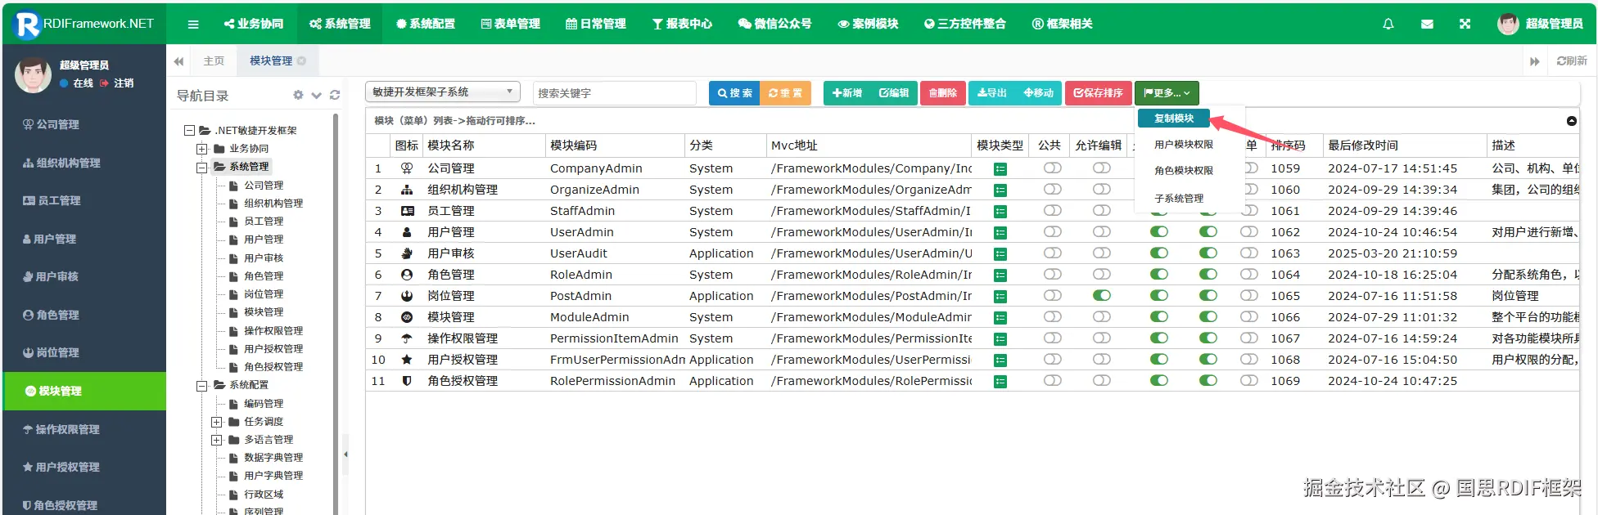Click the 组织机构管理 row icon in table
This screenshot has height=515, width=1598.
point(407,190)
